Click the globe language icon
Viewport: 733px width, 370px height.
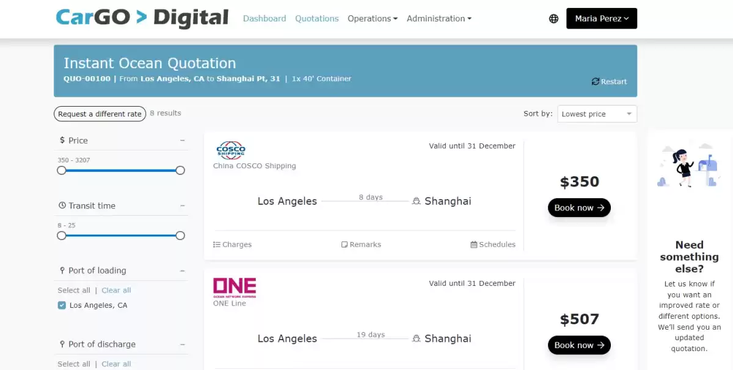tap(553, 19)
